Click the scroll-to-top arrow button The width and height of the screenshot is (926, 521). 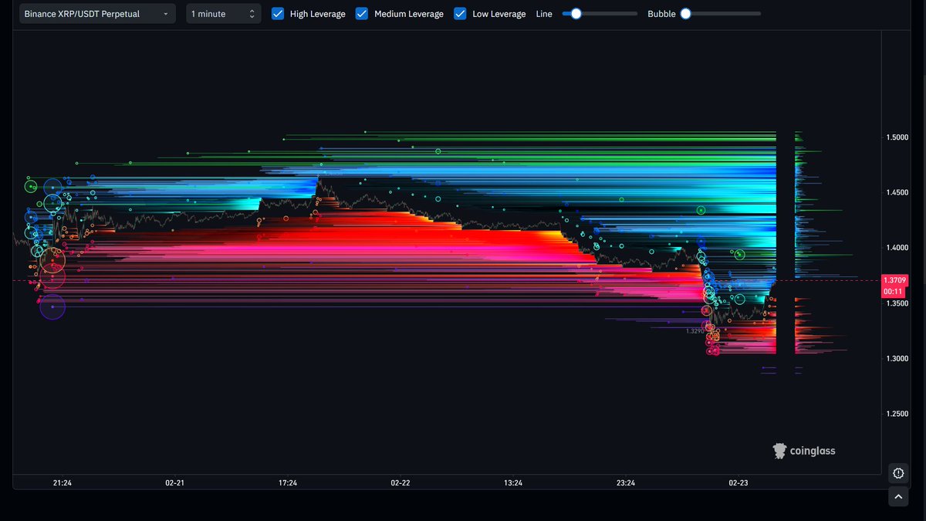click(898, 497)
